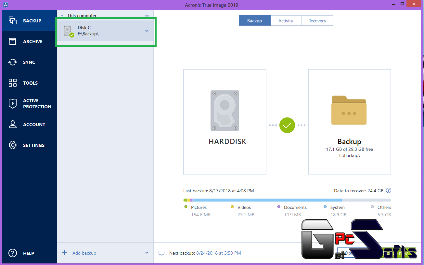Click the Others legend label
Viewport: 424px width, 265px height.
pyautogui.click(x=384, y=207)
